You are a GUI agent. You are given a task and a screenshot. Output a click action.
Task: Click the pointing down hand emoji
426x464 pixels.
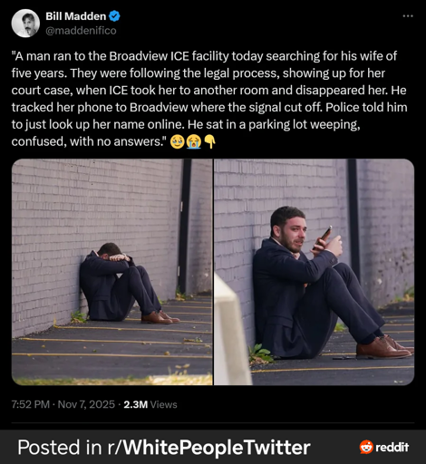click(209, 141)
